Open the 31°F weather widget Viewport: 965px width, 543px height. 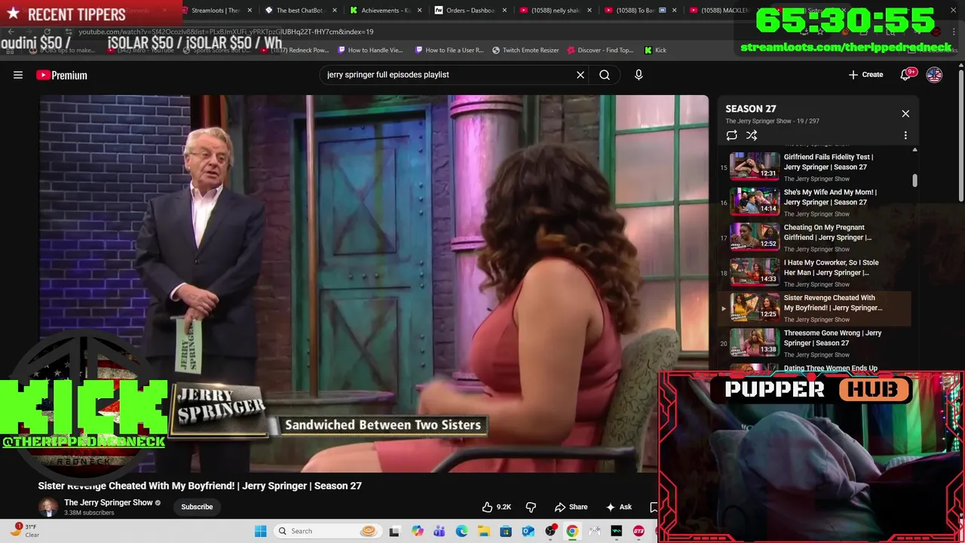pos(24,530)
